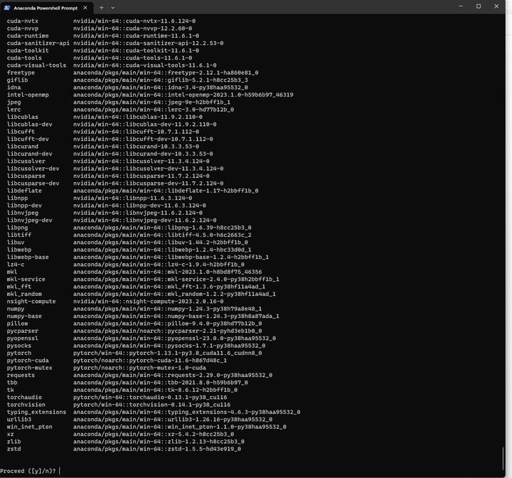Click the cuda-runtime package name
This screenshot has width=512, height=478.
click(28, 36)
